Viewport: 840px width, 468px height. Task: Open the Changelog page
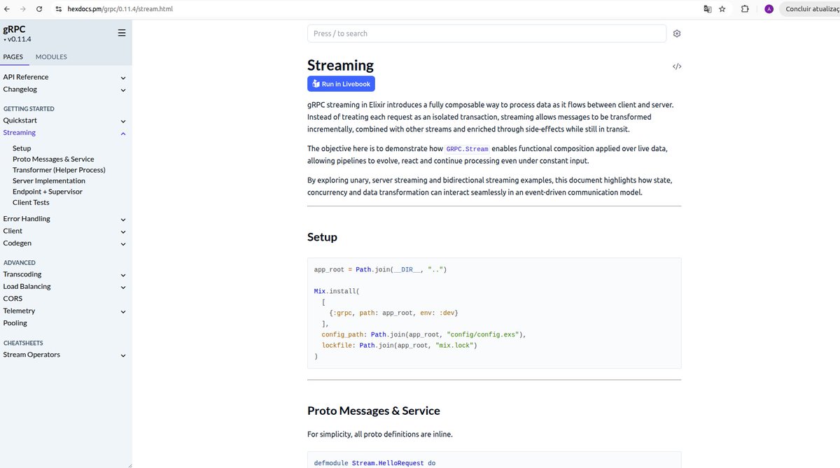click(x=20, y=89)
